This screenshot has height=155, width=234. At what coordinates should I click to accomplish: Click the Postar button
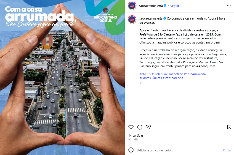pyautogui.click(x=227, y=150)
